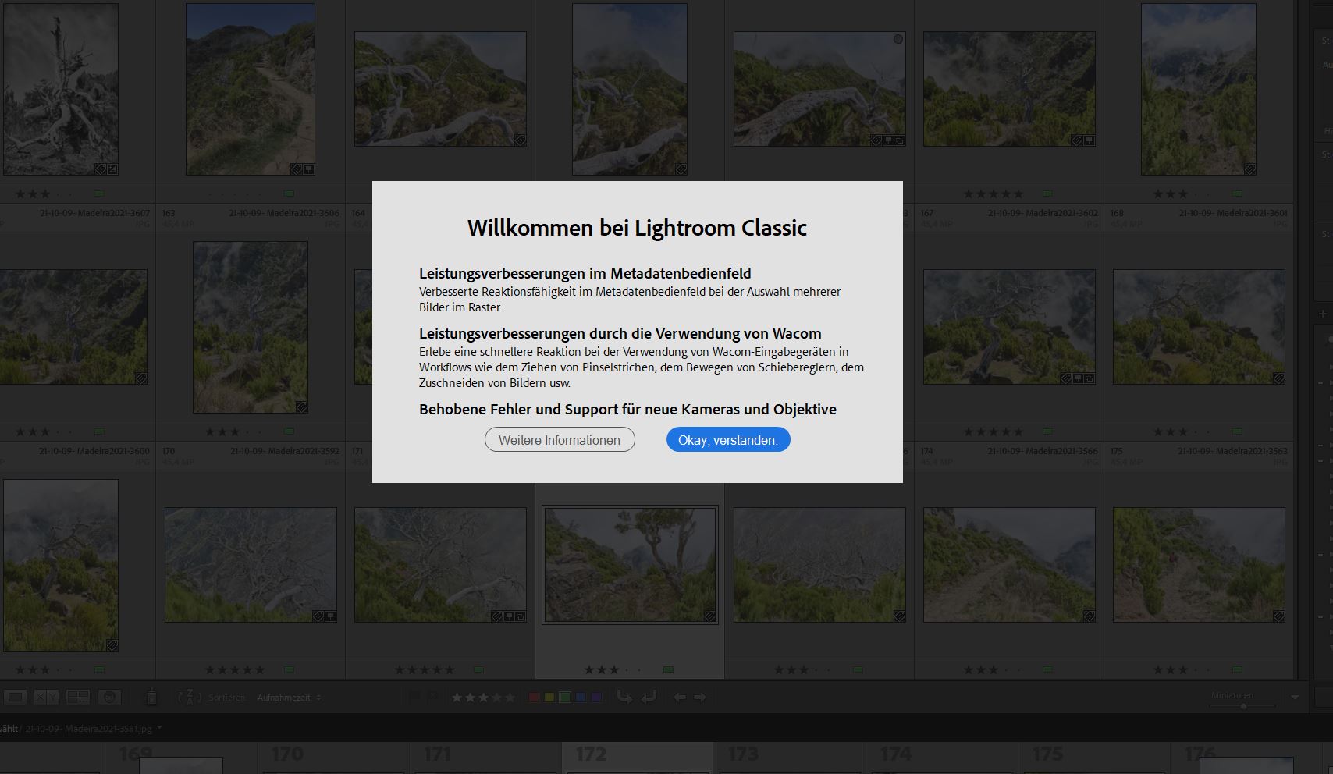Image resolution: width=1333 pixels, height=774 pixels.
Task: Open People view face icon
Action: (x=110, y=697)
